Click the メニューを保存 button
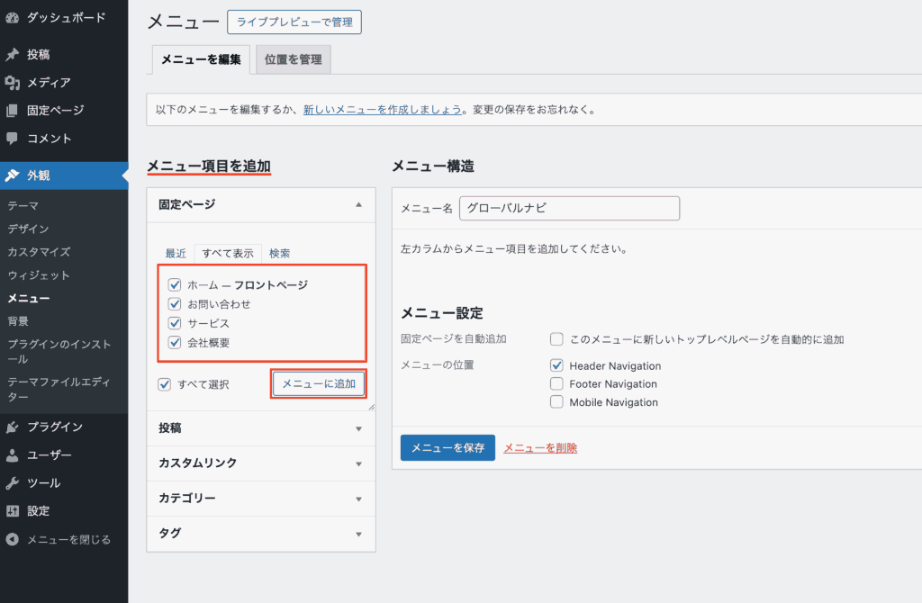This screenshot has height=603, width=922. [447, 447]
